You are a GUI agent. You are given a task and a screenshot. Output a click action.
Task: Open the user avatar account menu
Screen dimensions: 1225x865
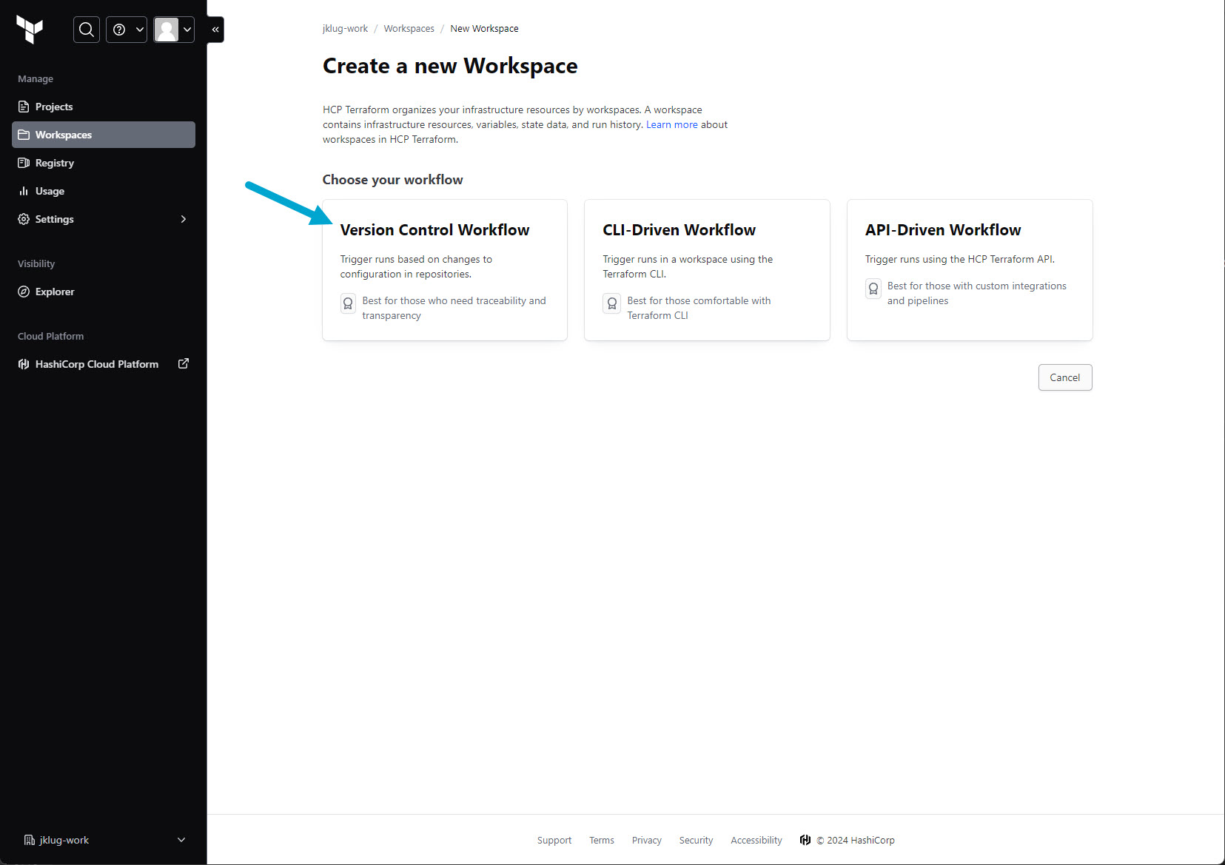click(174, 30)
